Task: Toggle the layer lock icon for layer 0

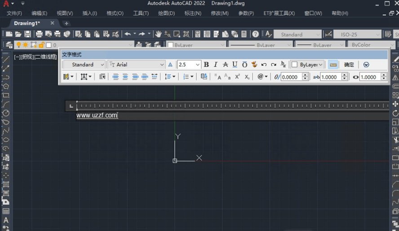Action: (x=41, y=45)
